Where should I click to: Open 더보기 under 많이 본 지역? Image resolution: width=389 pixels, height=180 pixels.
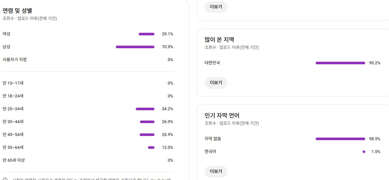pyautogui.click(x=216, y=83)
